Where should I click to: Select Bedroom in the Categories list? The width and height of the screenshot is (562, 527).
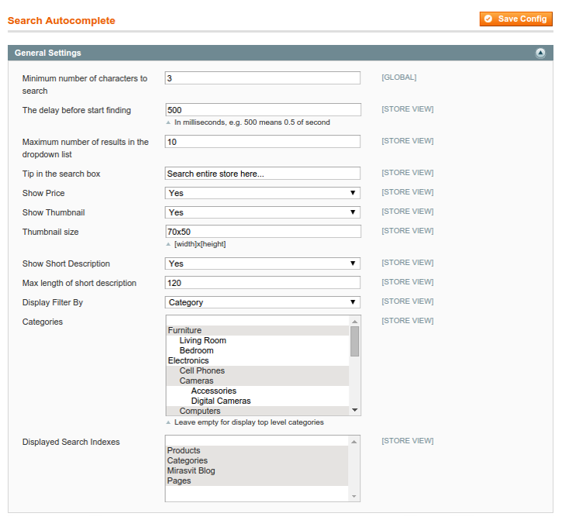click(257, 350)
